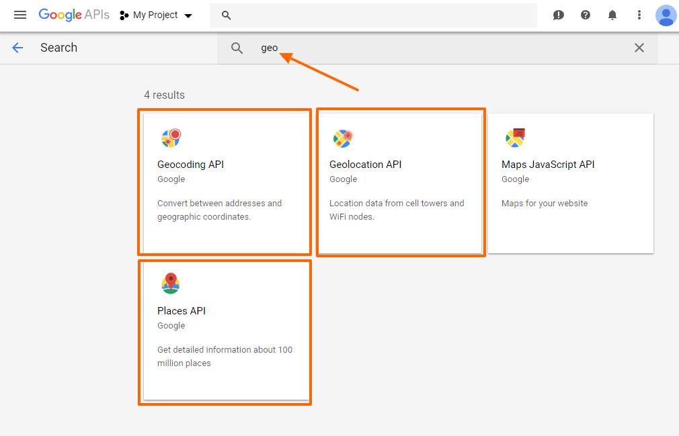Screen dimensions: 679x436
Task: Open the Geolocation API title
Action: pos(366,165)
